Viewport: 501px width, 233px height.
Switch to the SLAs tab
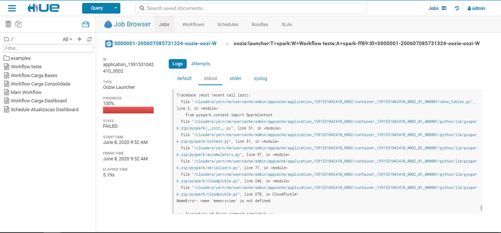pyautogui.click(x=287, y=24)
